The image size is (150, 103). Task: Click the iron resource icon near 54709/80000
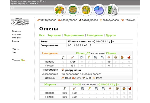[x=80, y=20]
